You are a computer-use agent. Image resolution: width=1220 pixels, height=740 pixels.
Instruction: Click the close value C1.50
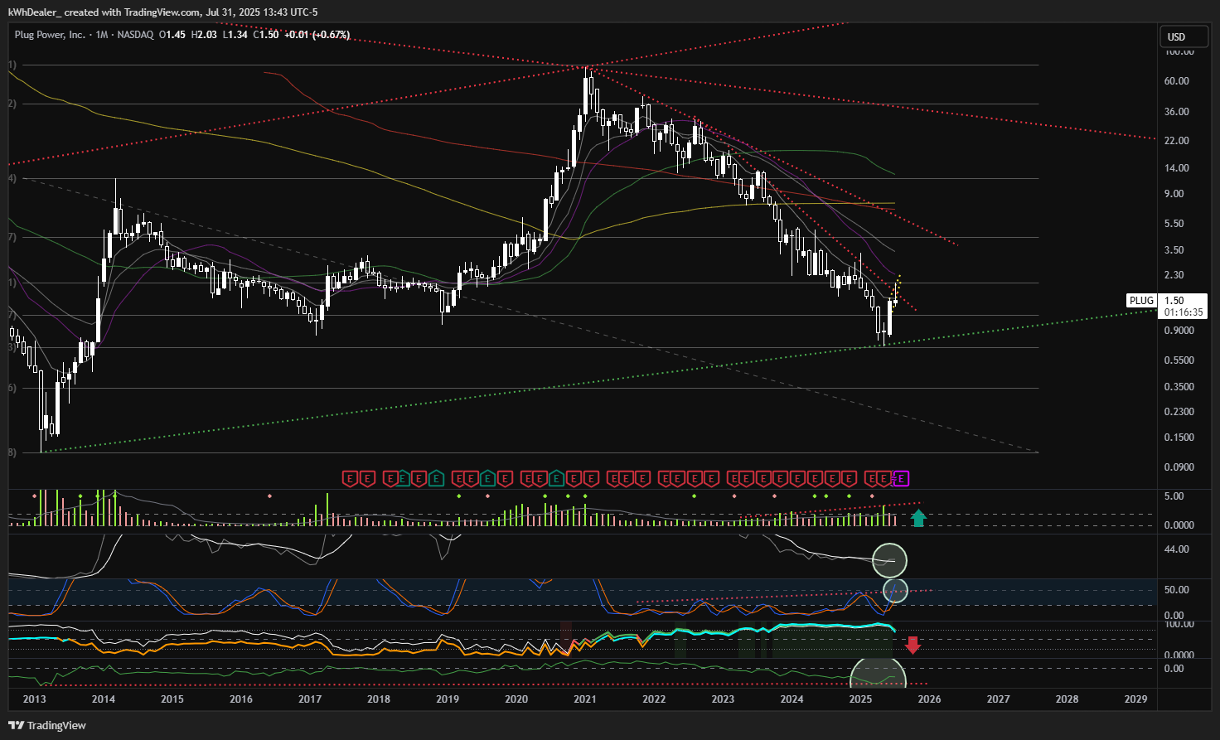266,35
